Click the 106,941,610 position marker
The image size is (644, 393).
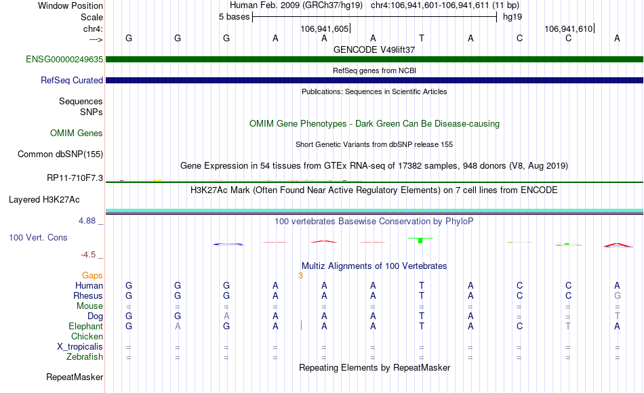click(569, 28)
